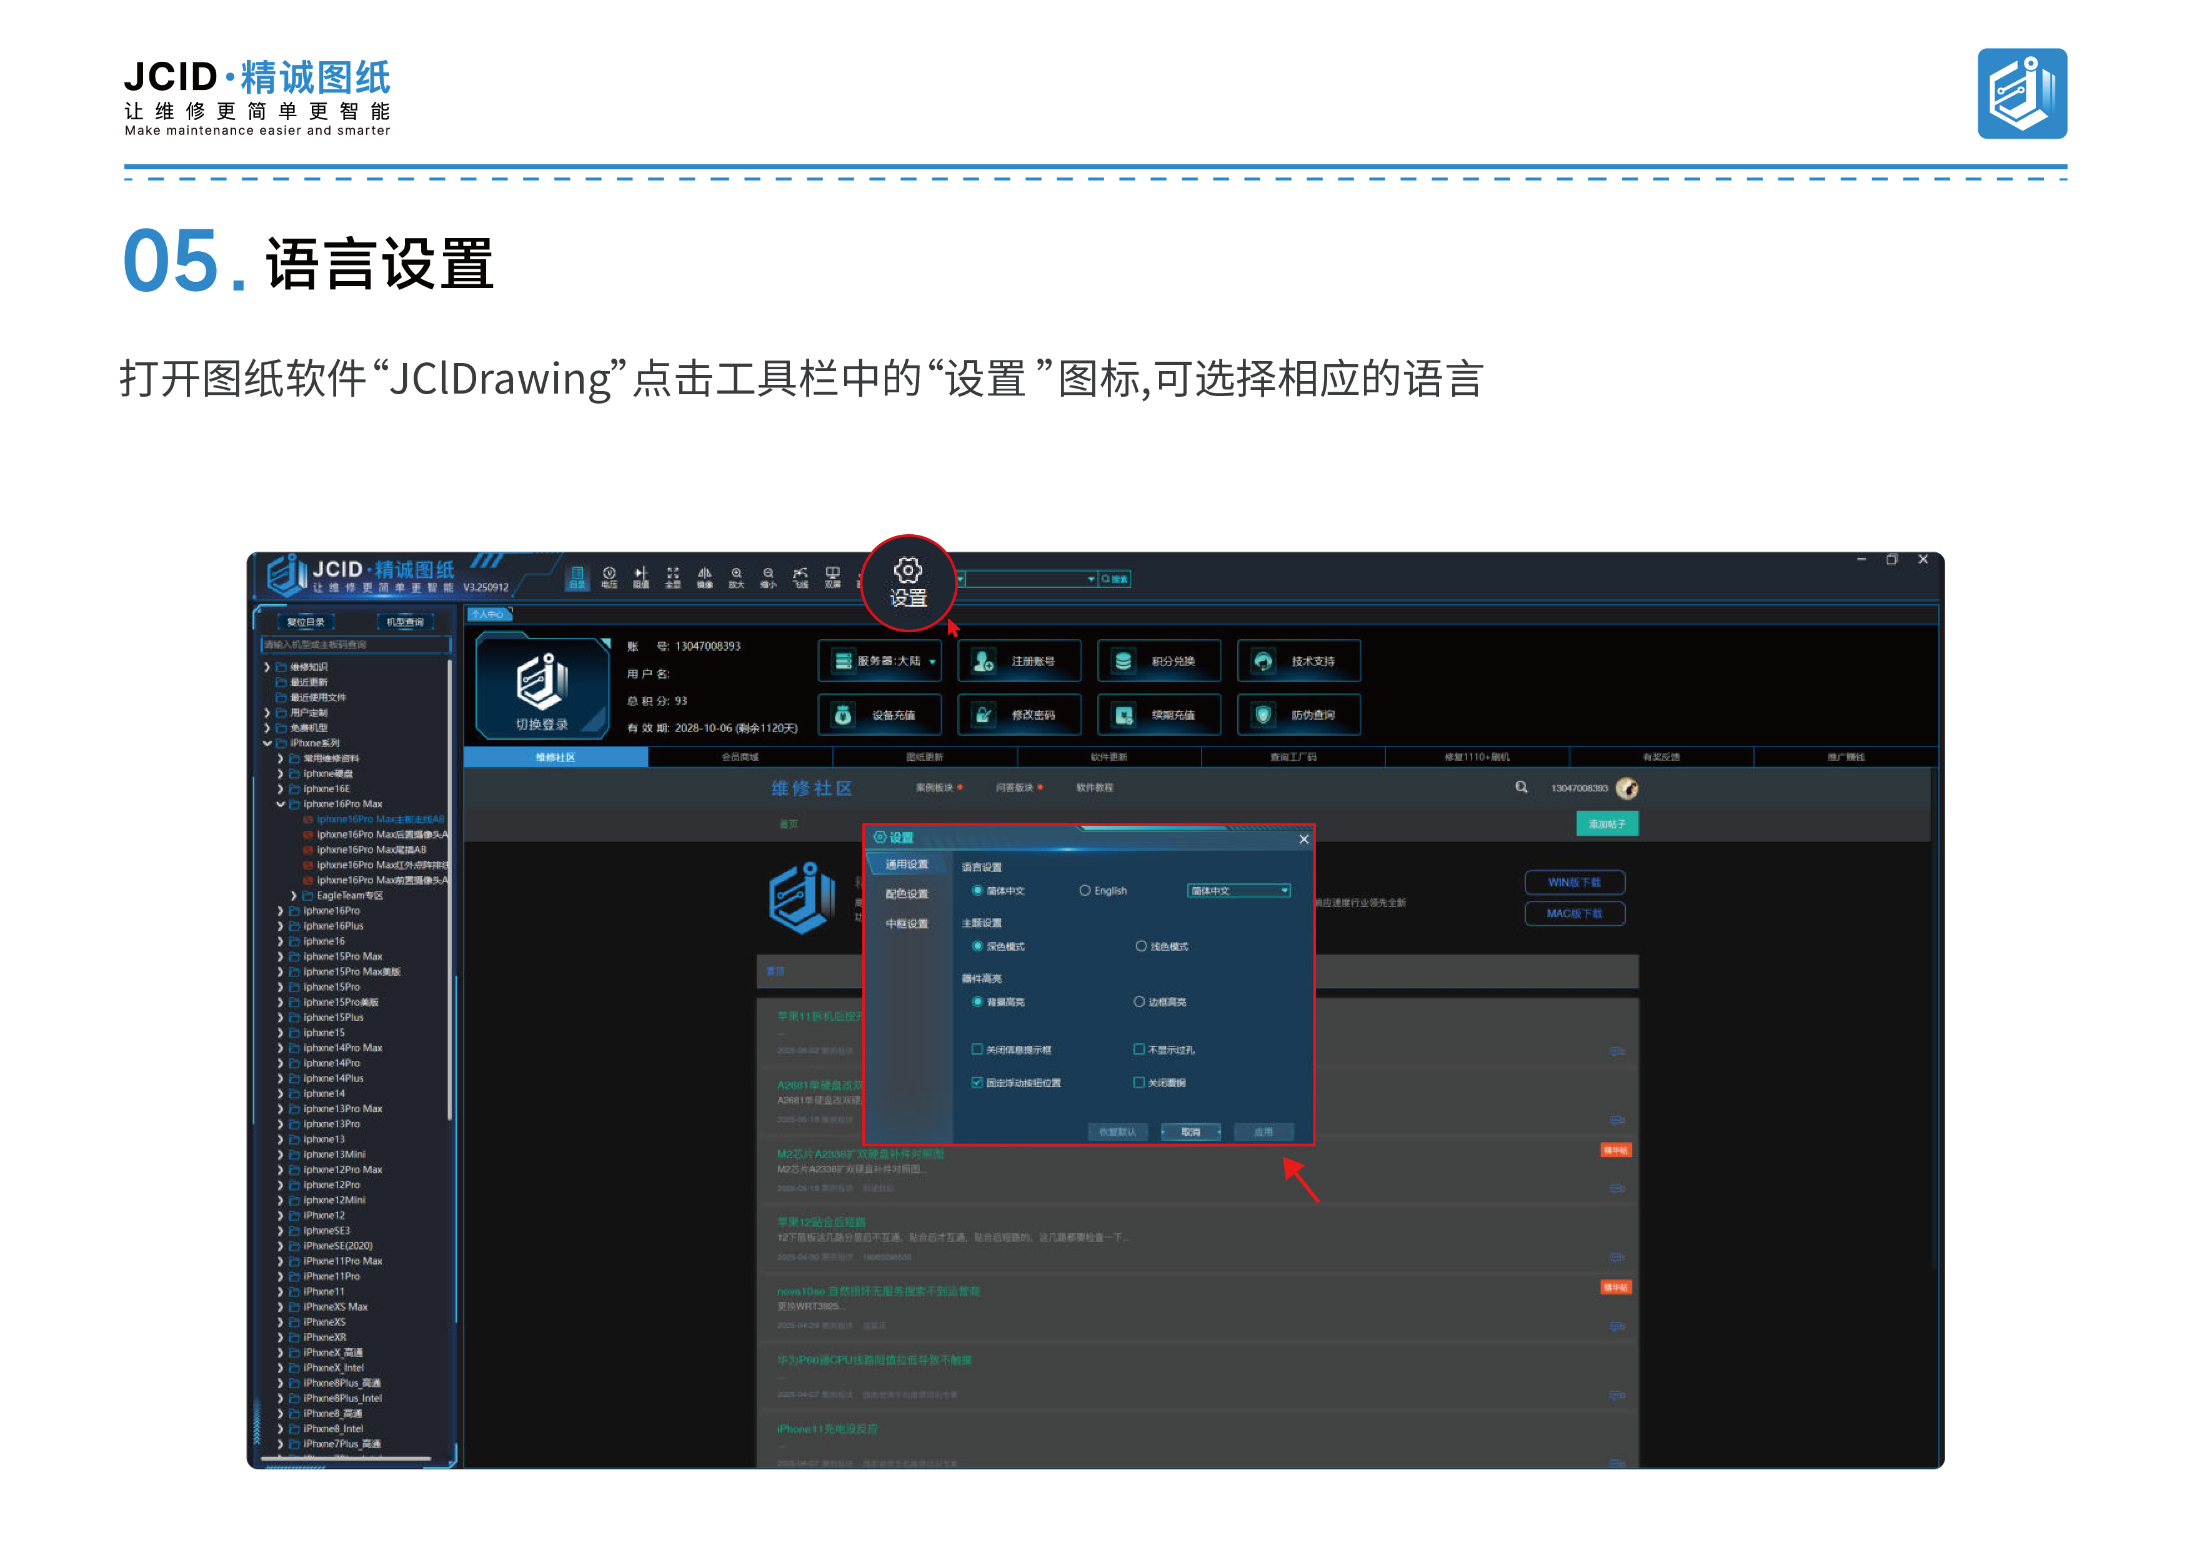
Task: Click the toolbar 搜索 search button
Action: [x=1114, y=579]
